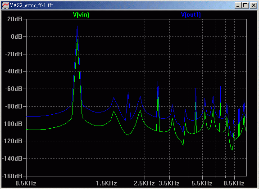Close the VAS2_error_ff-1.fft window
Image resolution: width=259 pixels, height=189 pixels.
pos(253,5)
